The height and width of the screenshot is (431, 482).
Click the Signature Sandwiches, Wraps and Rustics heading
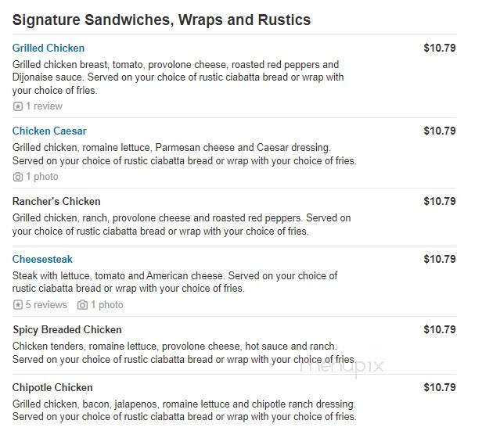161,20
